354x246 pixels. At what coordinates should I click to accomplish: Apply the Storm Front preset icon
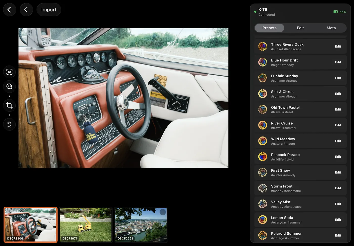click(x=263, y=188)
